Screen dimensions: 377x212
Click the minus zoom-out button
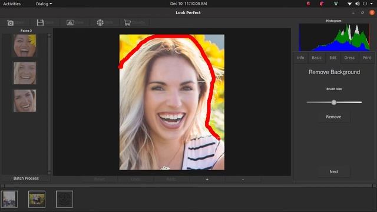coord(243,179)
